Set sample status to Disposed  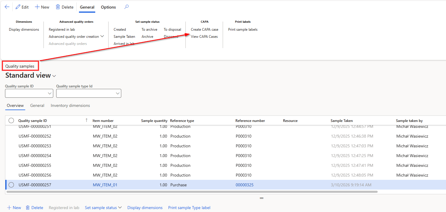tap(171, 37)
